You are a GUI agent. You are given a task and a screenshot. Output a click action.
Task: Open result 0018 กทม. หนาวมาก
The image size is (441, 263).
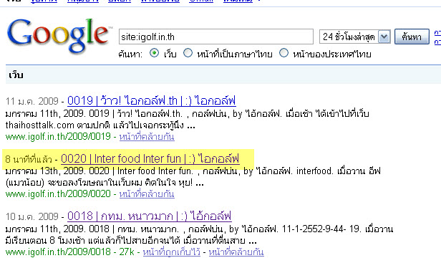pyautogui.click(x=150, y=216)
